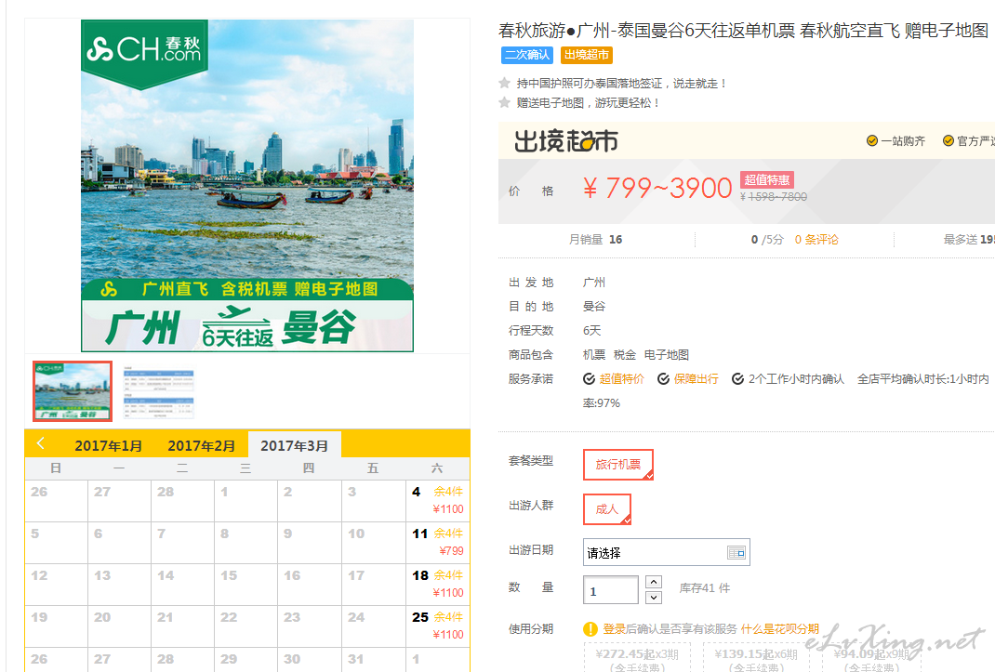Click the orange warning icon beside 登录
The image size is (995, 672).
coord(590,629)
